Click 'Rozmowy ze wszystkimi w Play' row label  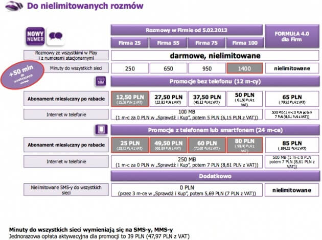click(x=66, y=55)
